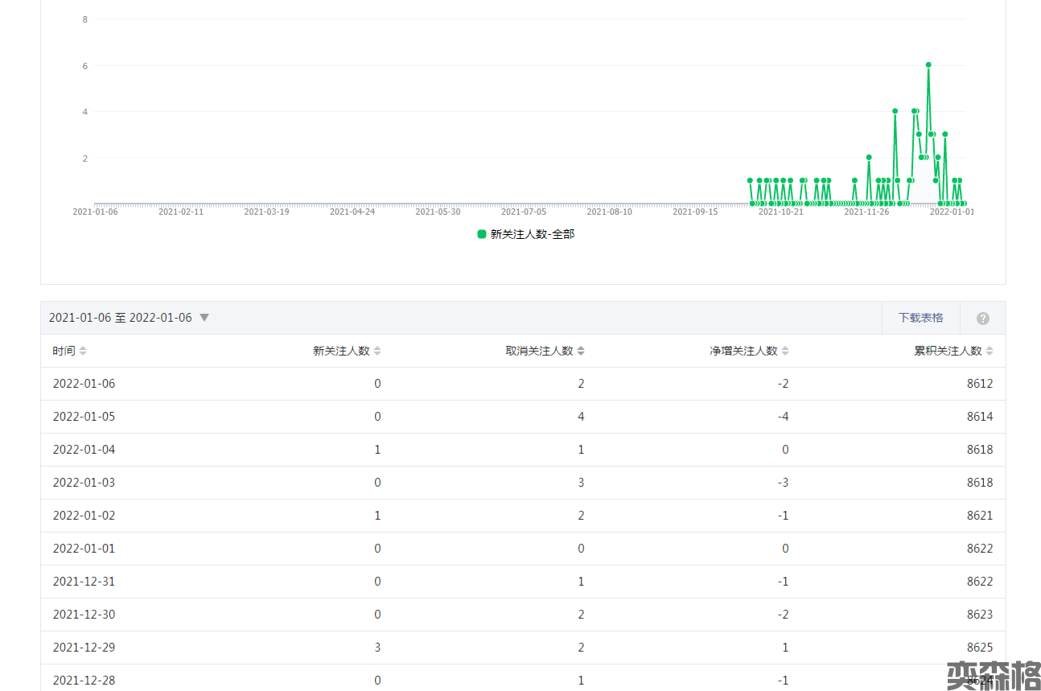Viewport: 1041px width, 691px height.
Task: Click sort icon beside 累积关注人数
Action: 990,352
